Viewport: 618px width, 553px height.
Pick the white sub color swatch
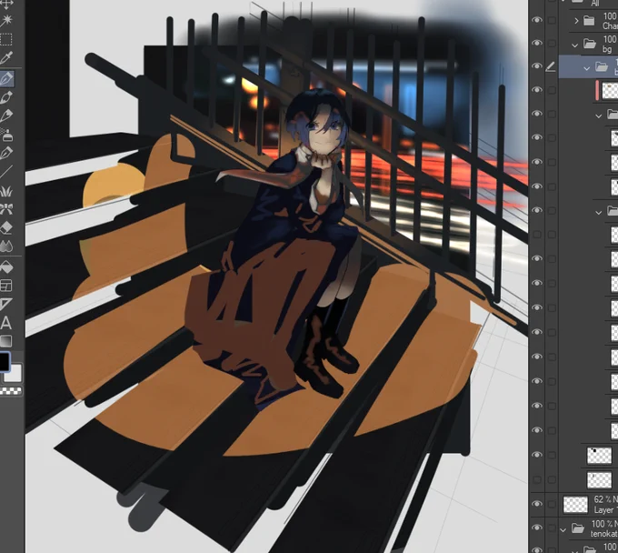click(13, 373)
